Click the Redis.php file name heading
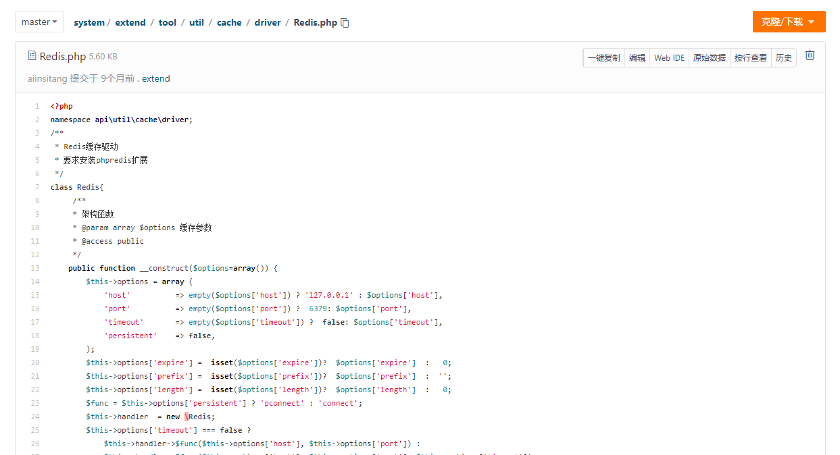 (63, 56)
